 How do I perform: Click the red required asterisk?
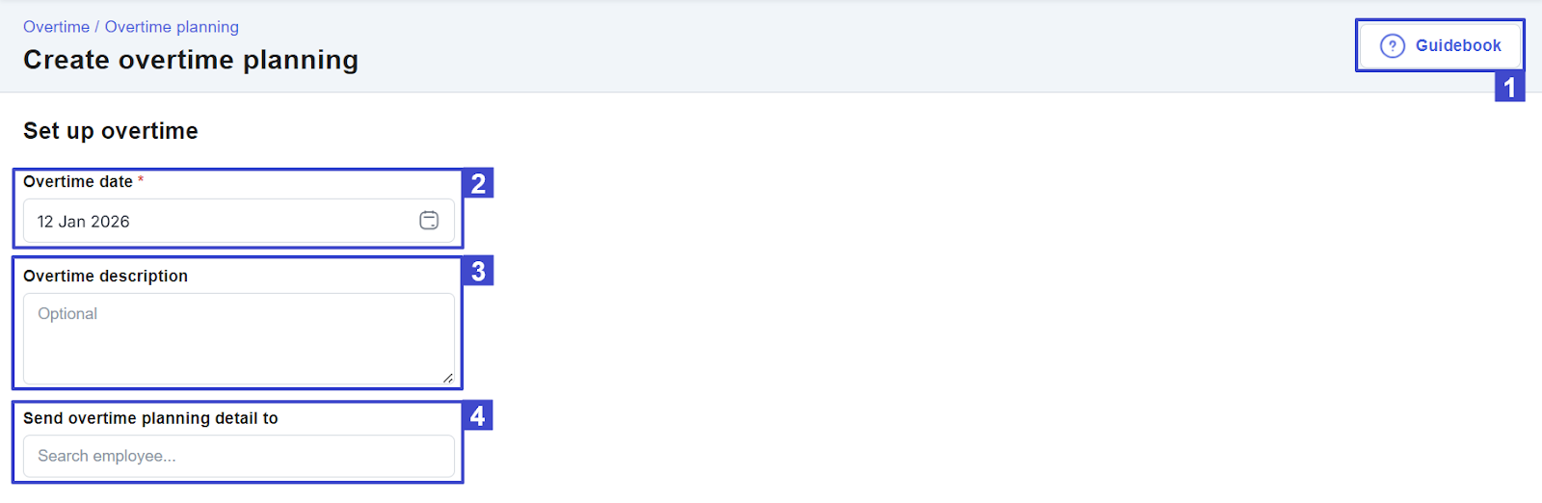[141, 180]
